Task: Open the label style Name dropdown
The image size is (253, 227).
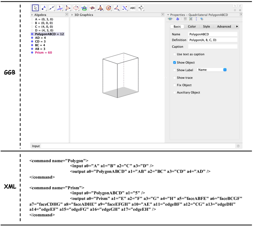Action: pos(211,70)
